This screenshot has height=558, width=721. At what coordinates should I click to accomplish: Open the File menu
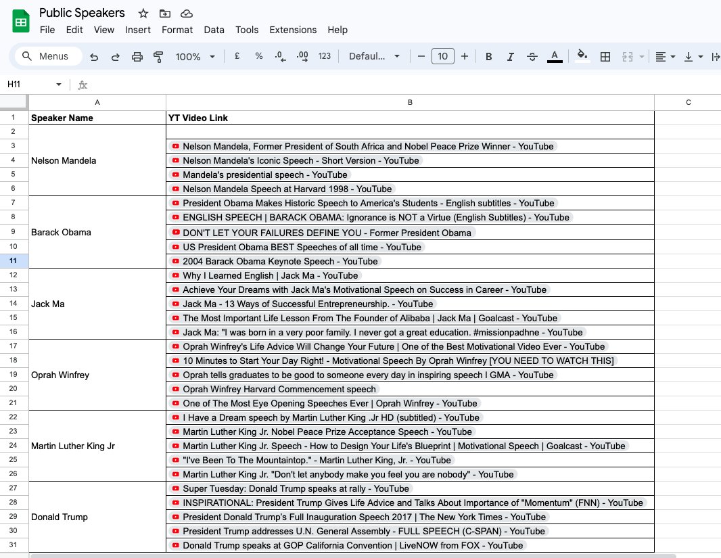[47, 30]
